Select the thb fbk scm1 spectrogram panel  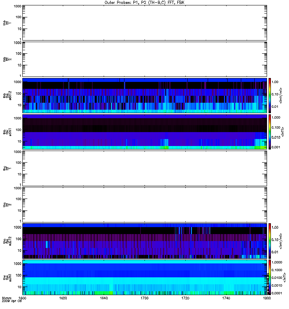click(144, 132)
